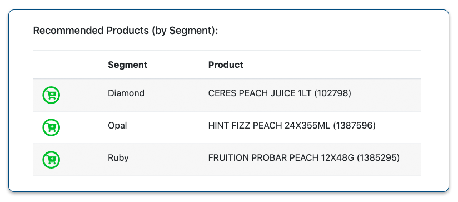Add the Diamond segment product to cart
The image size is (458, 202).
click(x=51, y=95)
